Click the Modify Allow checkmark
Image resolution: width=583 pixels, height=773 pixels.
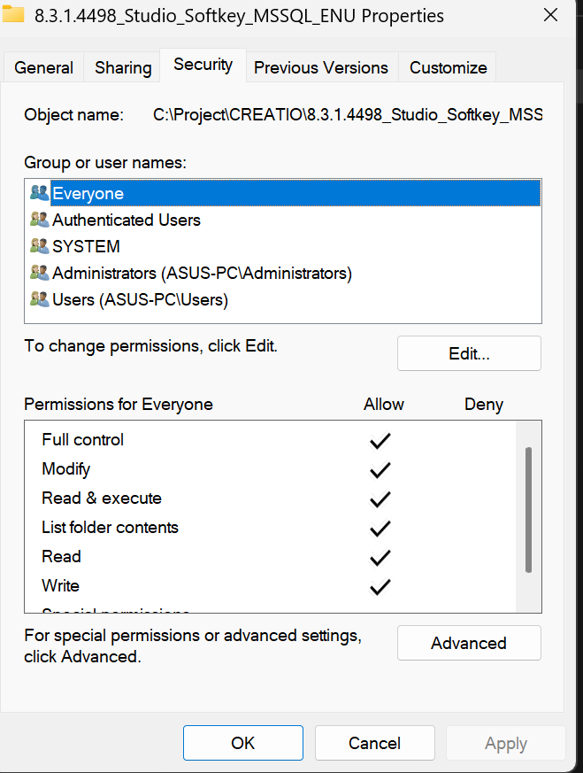(380, 469)
